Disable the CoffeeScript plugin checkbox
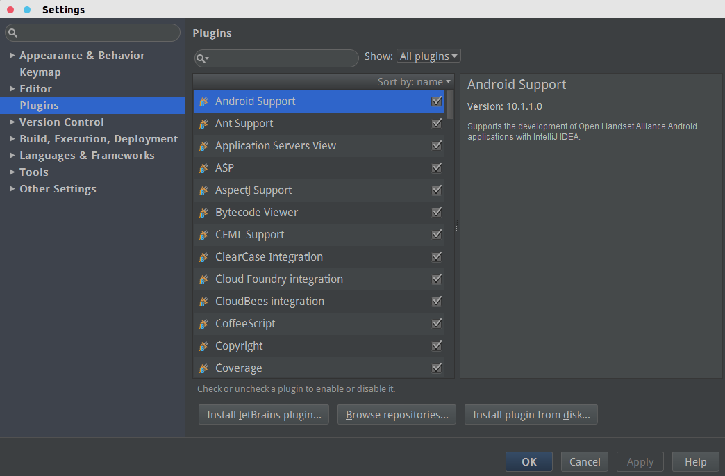 [437, 323]
